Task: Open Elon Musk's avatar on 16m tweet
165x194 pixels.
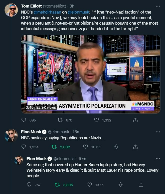Action: pos(11,136)
